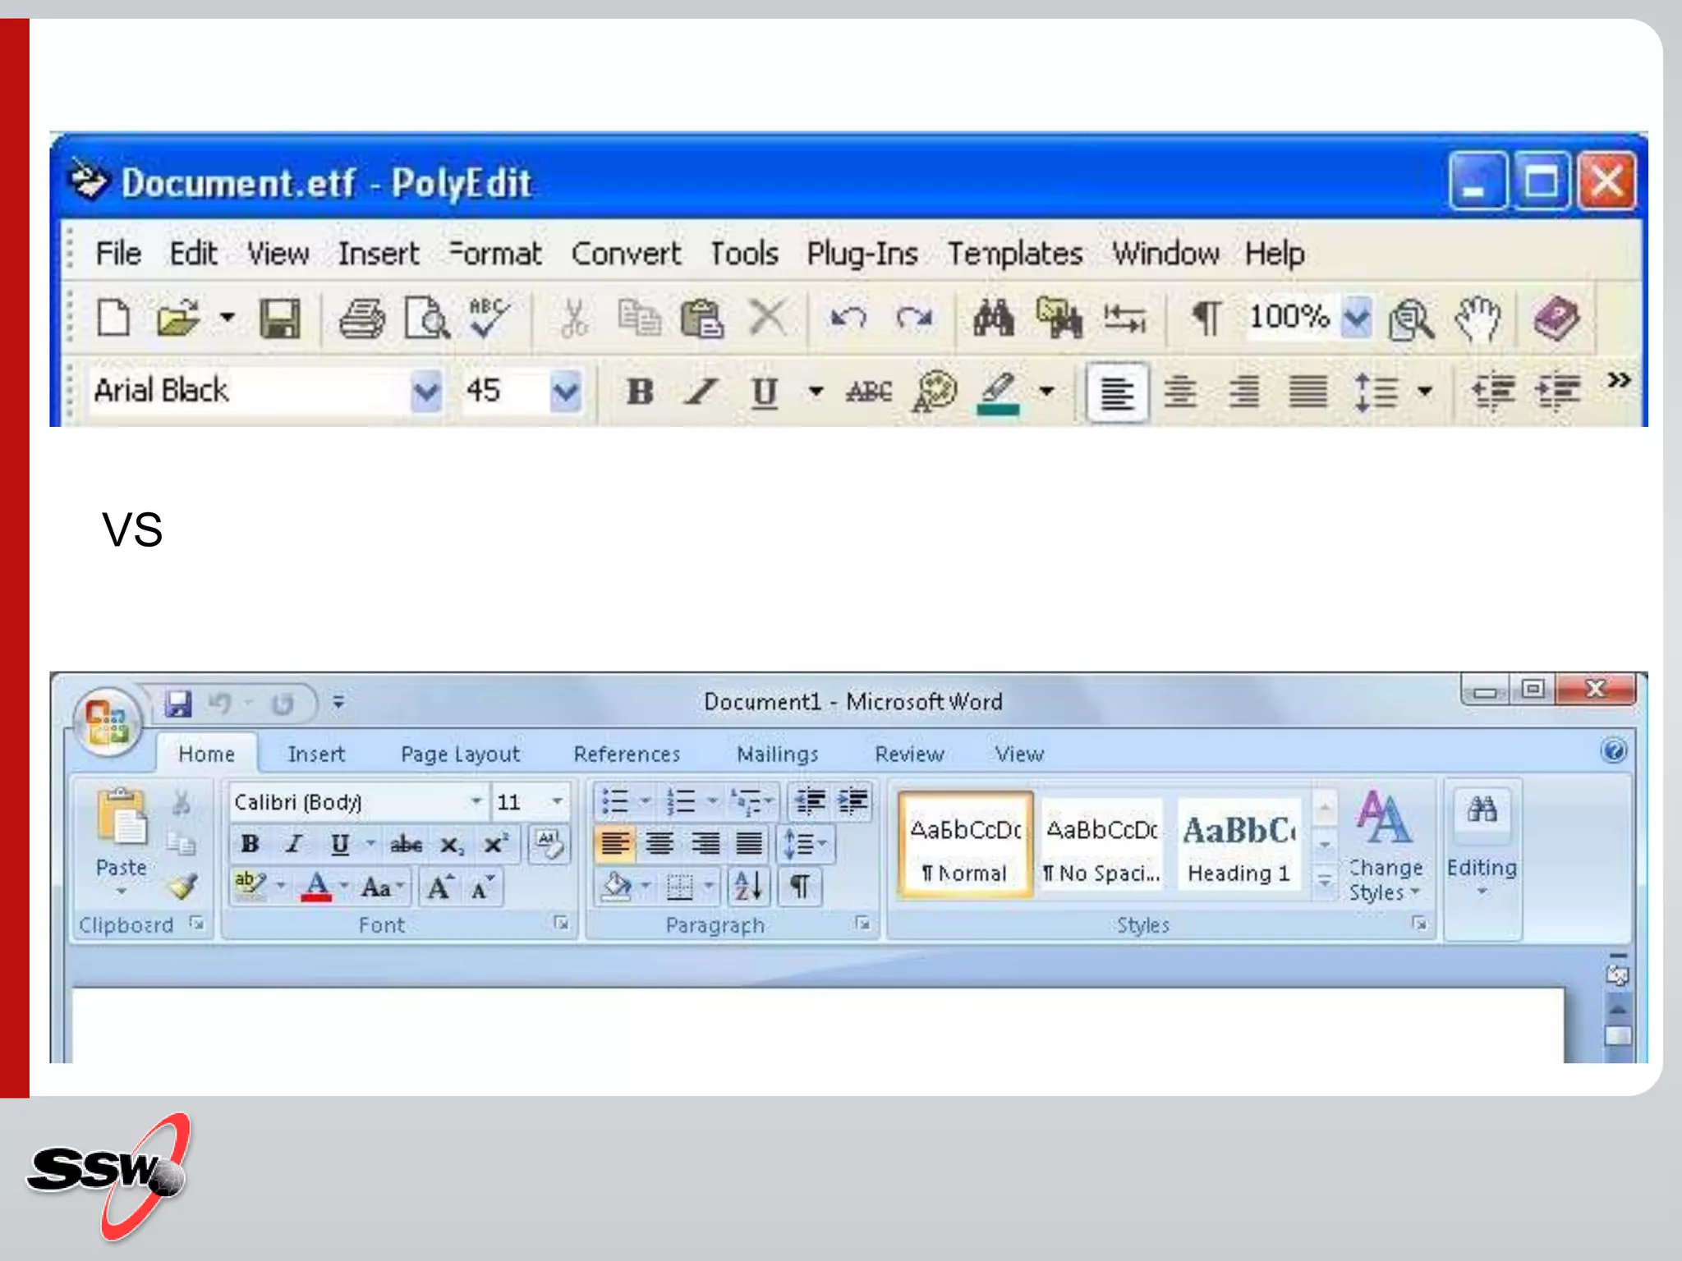Expand the Arial Black font dropdown
1682x1261 pixels.
425,392
